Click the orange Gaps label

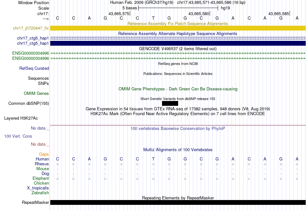pos(44,154)
